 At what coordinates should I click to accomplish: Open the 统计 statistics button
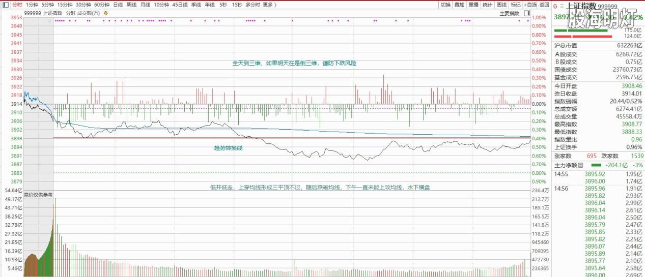click(x=487, y=5)
